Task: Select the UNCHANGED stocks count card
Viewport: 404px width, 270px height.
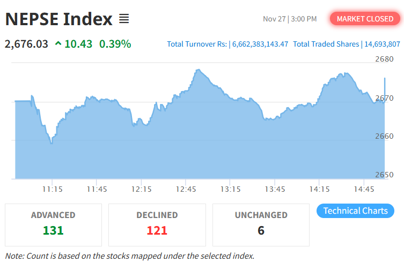Action: [x=261, y=224]
